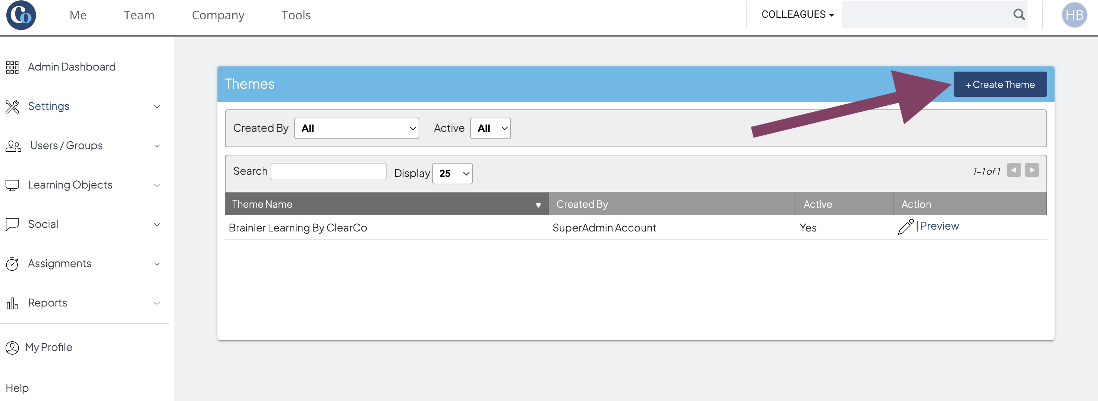1098x401 pixels.
Task: Open Admin Dashboard in sidebar
Action: [x=72, y=68]
